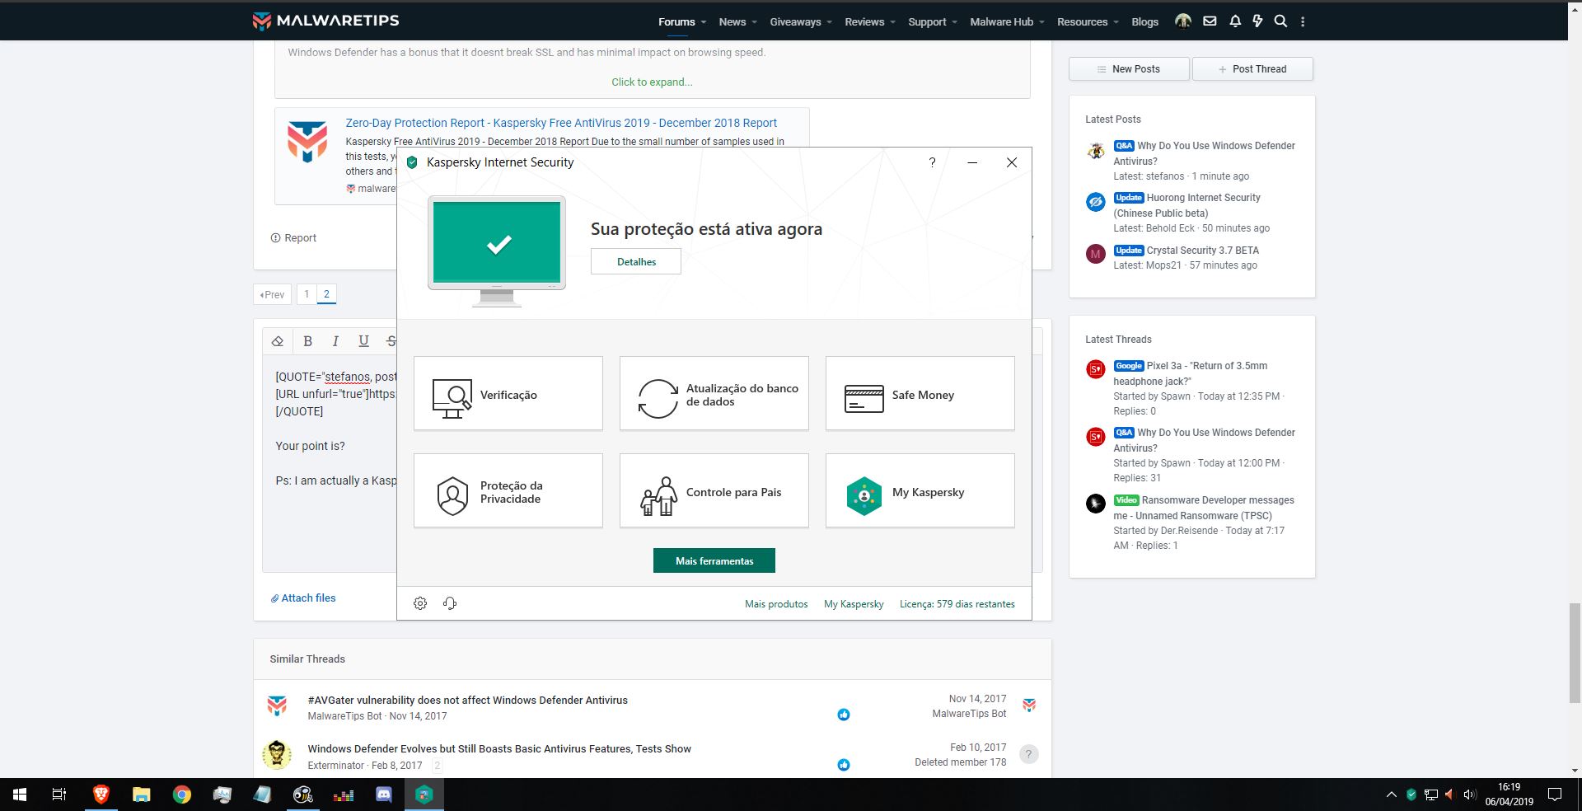Screen dimensions: 1582x811
Task: Expand the Reviews dropdown arrow
Action: pos(892,22)
